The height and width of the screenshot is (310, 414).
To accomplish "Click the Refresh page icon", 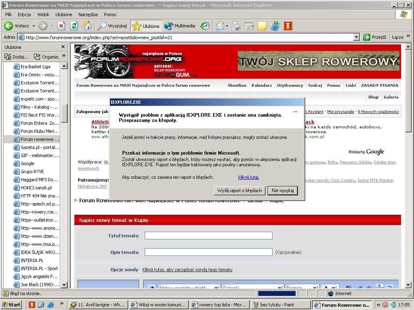I will click(x=74, y=26).
